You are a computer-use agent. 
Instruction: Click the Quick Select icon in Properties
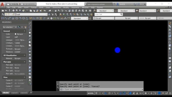tap(25, 27)
